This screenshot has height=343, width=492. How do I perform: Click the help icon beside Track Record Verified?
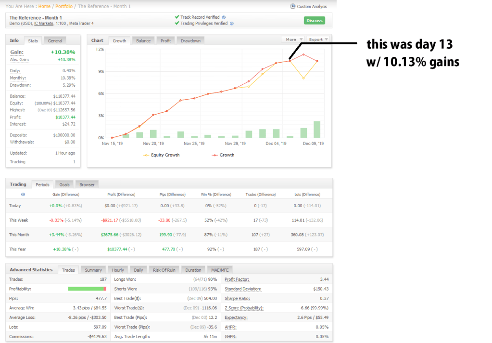(x=224, y=17)
